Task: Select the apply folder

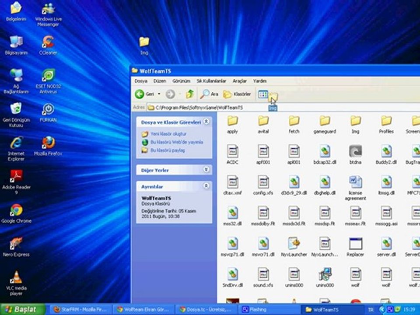Action: pos(232,125)
